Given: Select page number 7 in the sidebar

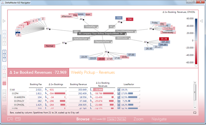Looking at the screenshot, I should click(4, 60).
